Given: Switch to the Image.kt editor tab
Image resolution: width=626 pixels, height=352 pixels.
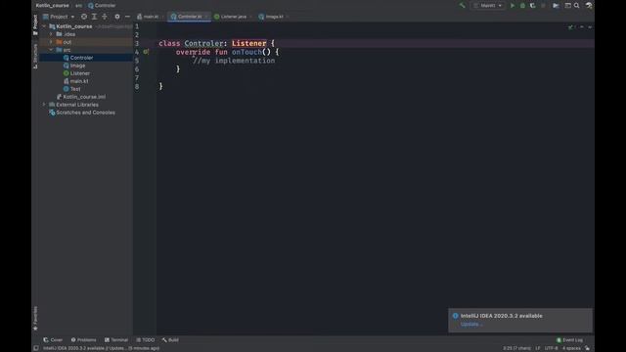Looking at the screenshot, I should coord(273,17).
